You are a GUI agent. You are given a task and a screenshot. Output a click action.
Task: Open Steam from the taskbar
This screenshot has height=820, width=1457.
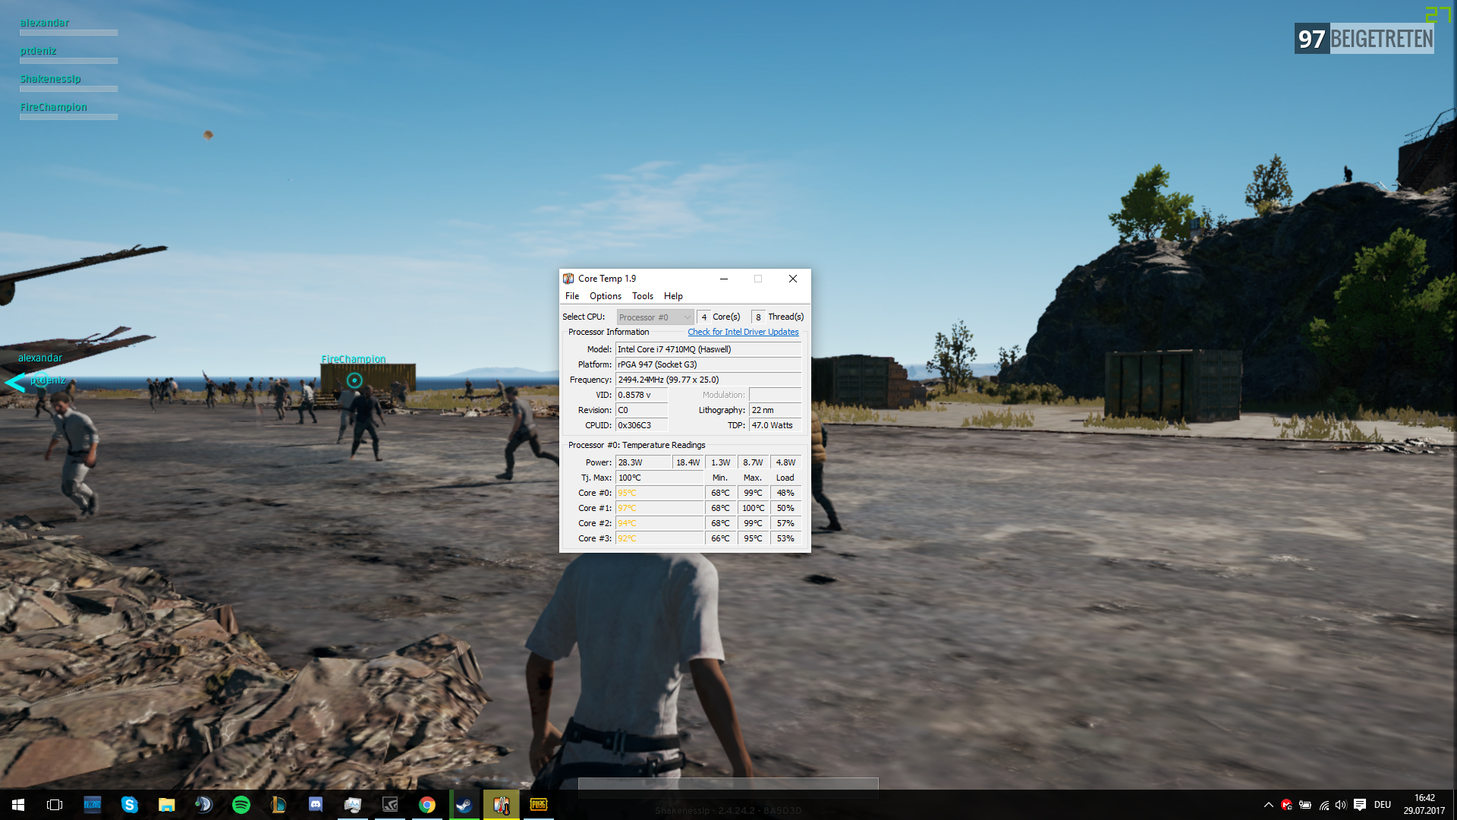point(464,805)
